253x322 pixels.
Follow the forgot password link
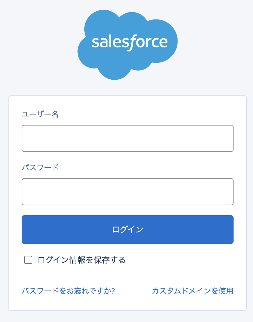pyautogui.click(x=68, y=291)
